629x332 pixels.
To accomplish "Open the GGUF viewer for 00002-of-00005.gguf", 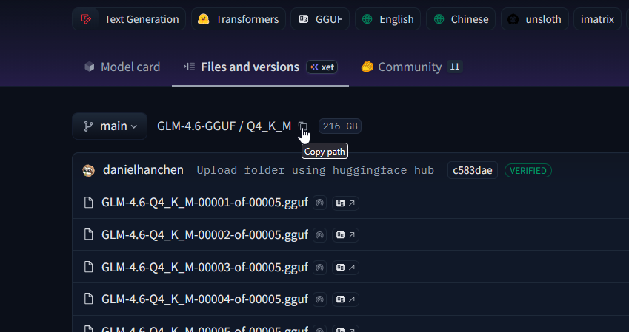I will (345, 235).
